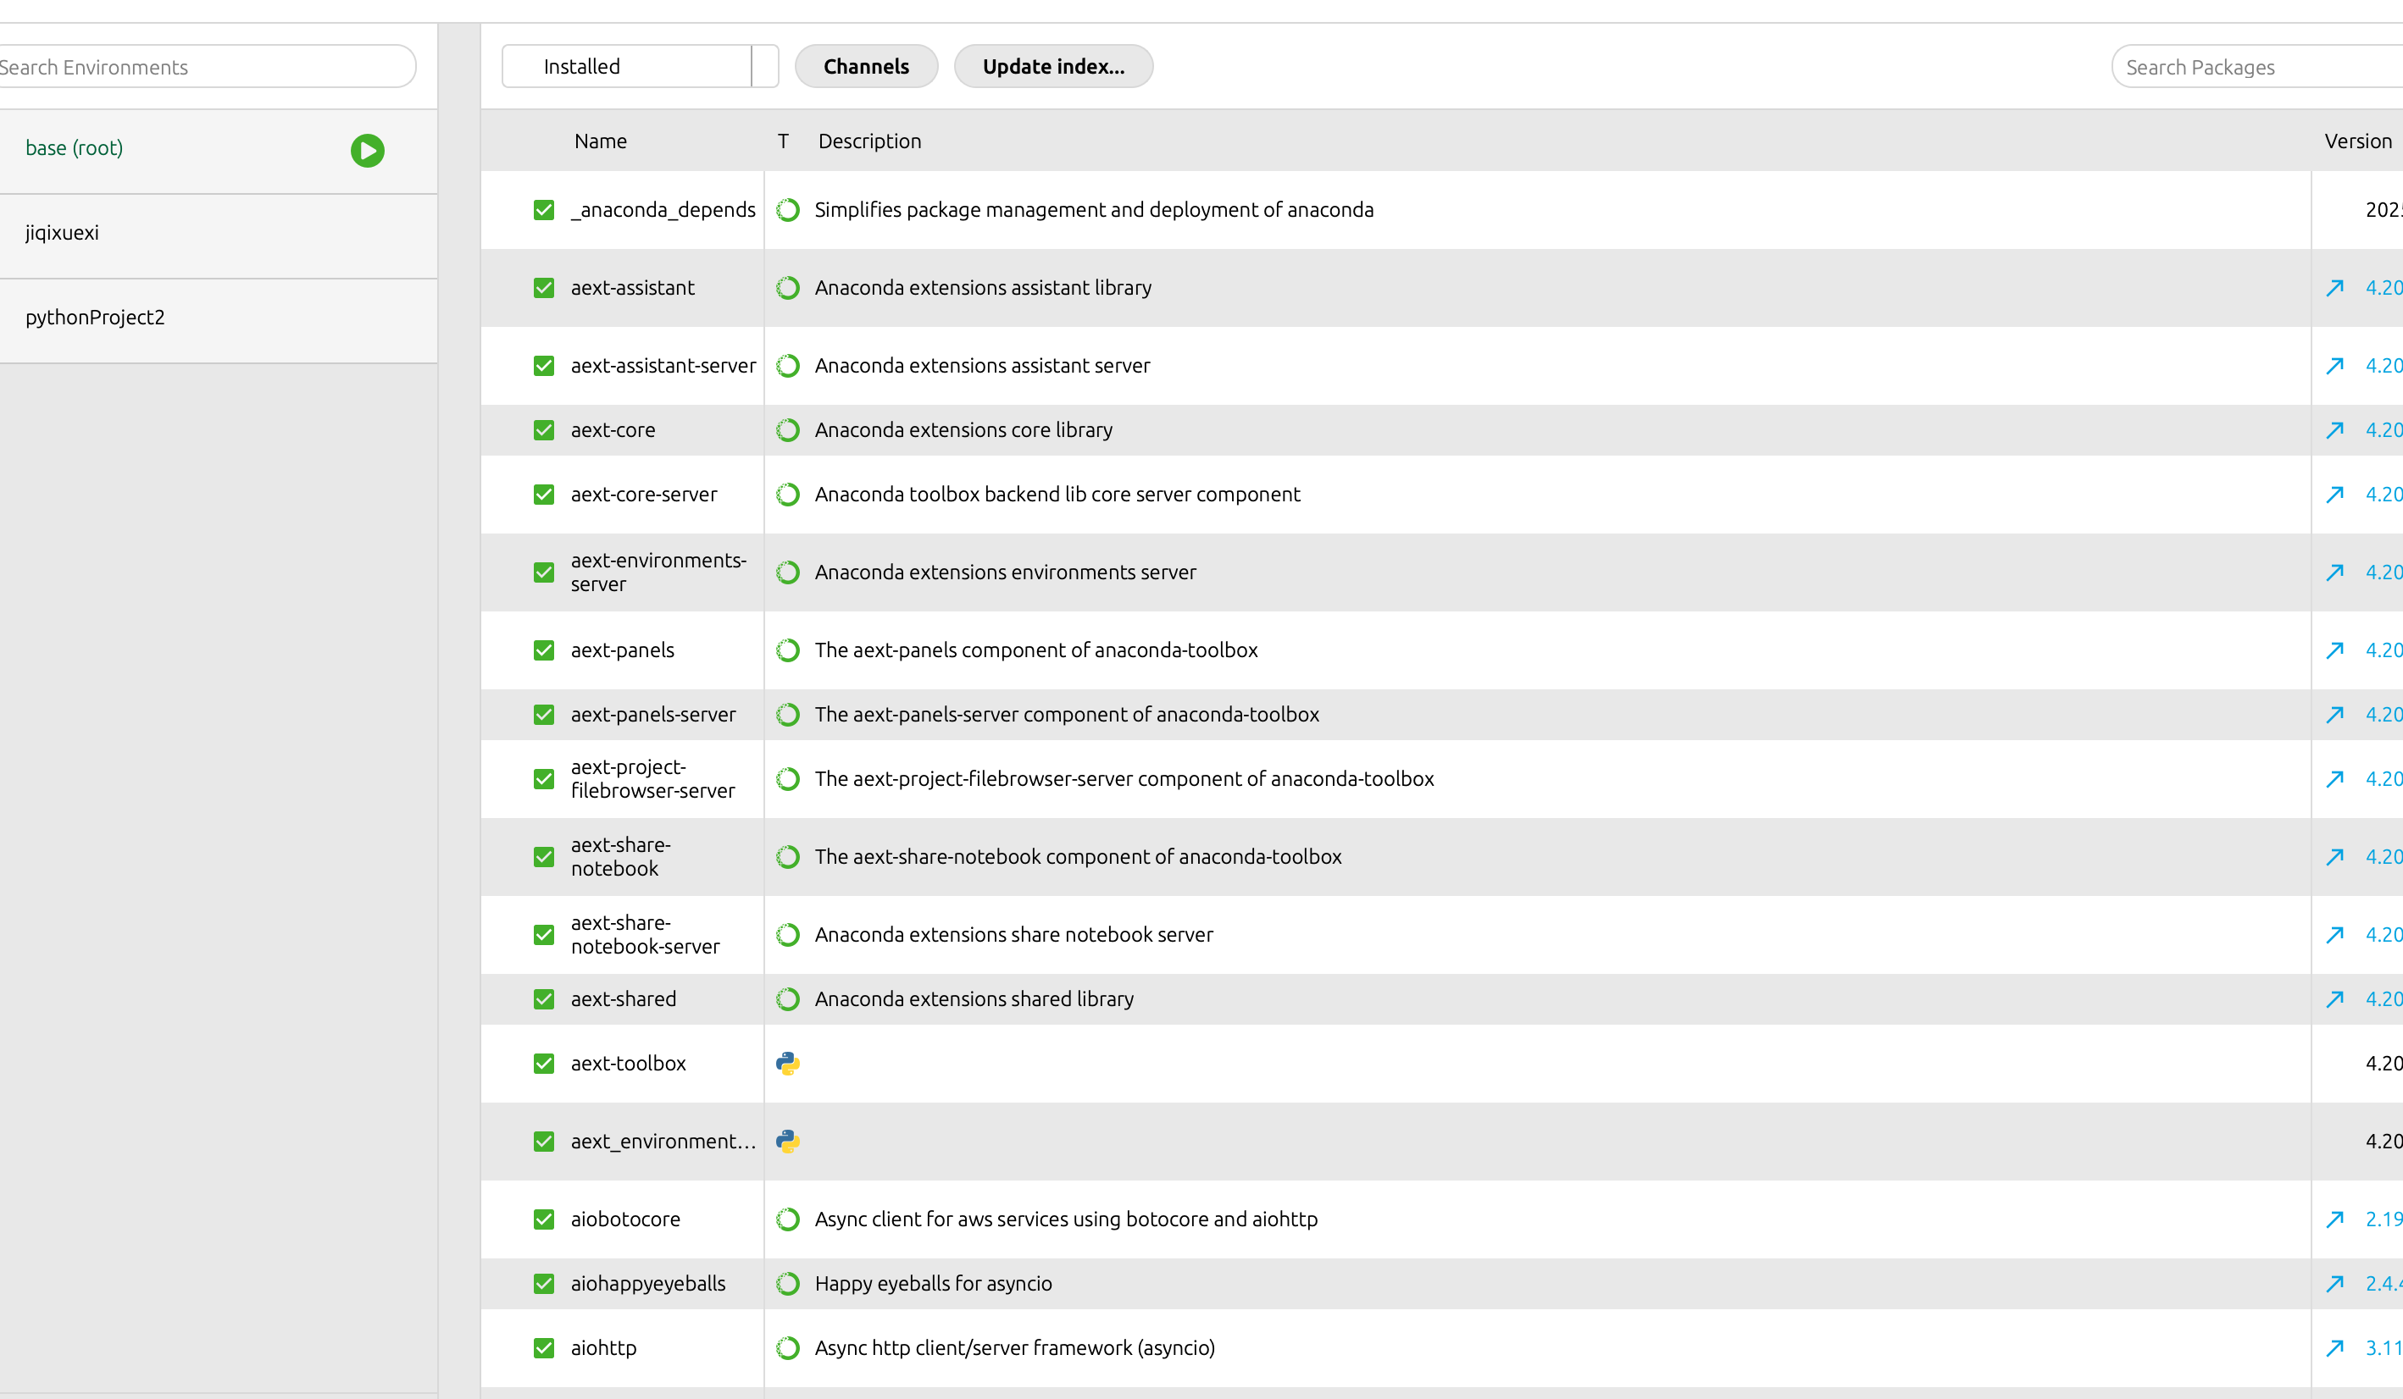This screenshot has height=1399, width=2403.
Task: Uncheck the aext-panels package checkbox
Action: [543, 650]
